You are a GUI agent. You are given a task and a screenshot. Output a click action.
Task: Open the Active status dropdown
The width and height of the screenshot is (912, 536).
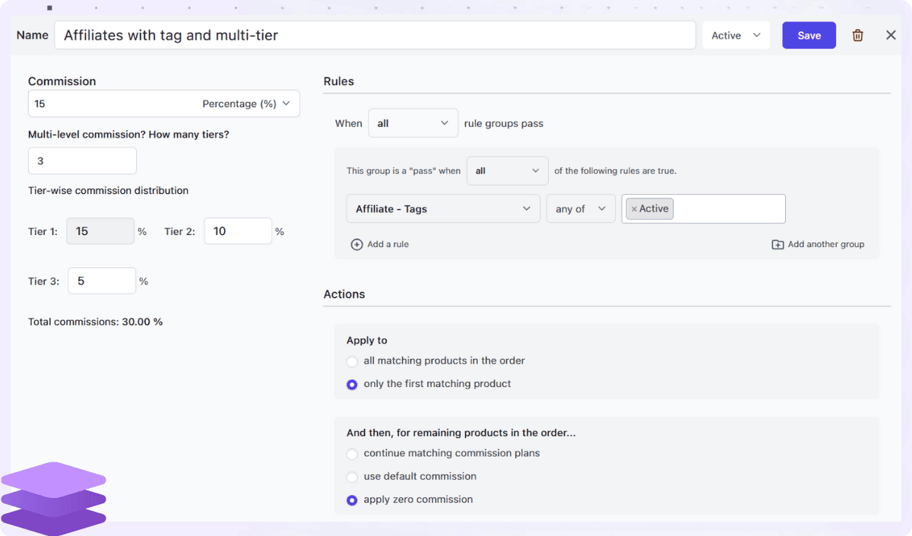(736, 36)
